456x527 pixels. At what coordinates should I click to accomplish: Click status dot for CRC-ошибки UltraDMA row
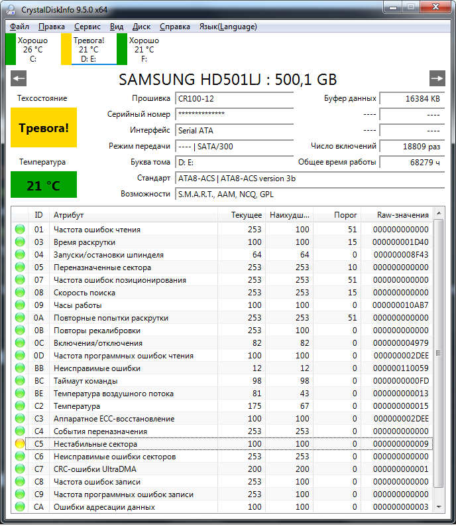coord(20,469)
